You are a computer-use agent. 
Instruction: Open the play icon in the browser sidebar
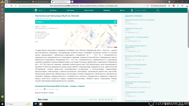click(x=2, y=9)
